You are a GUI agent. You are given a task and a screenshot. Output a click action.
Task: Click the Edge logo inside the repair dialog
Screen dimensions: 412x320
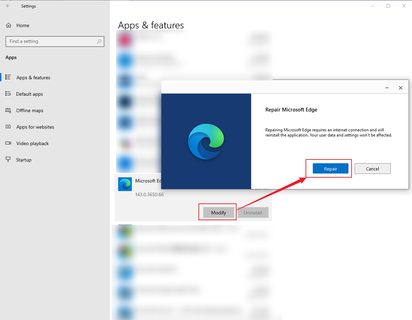tap(206, 141)
